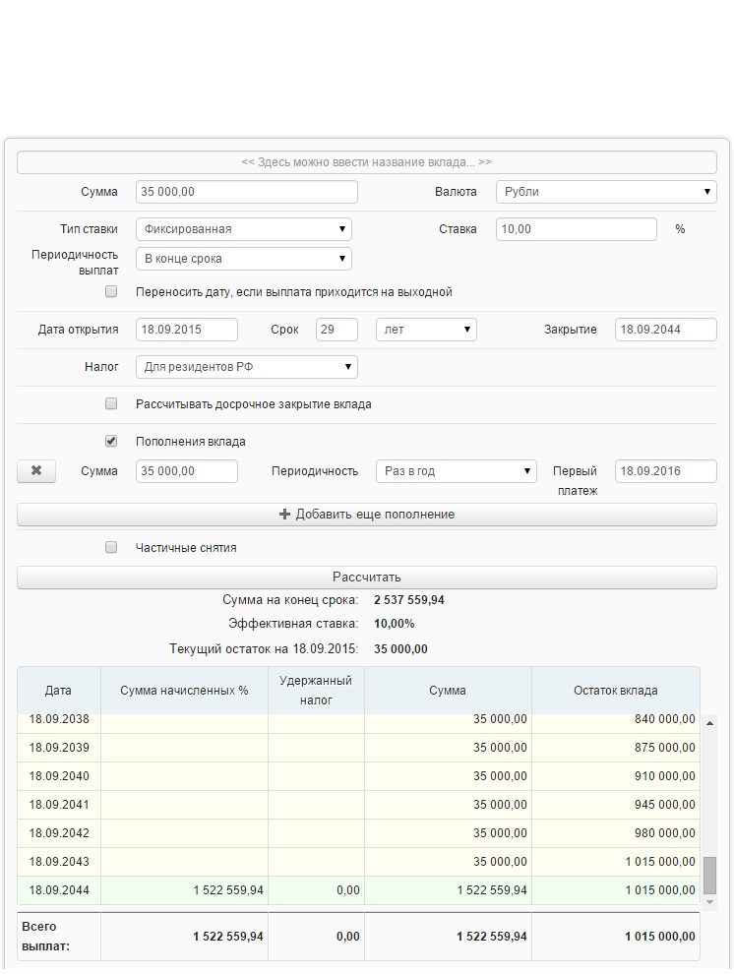The height and width of the screenshot is (974, 734).
Task: Click the 10,00% effective rate value
Action: [394, 624]
